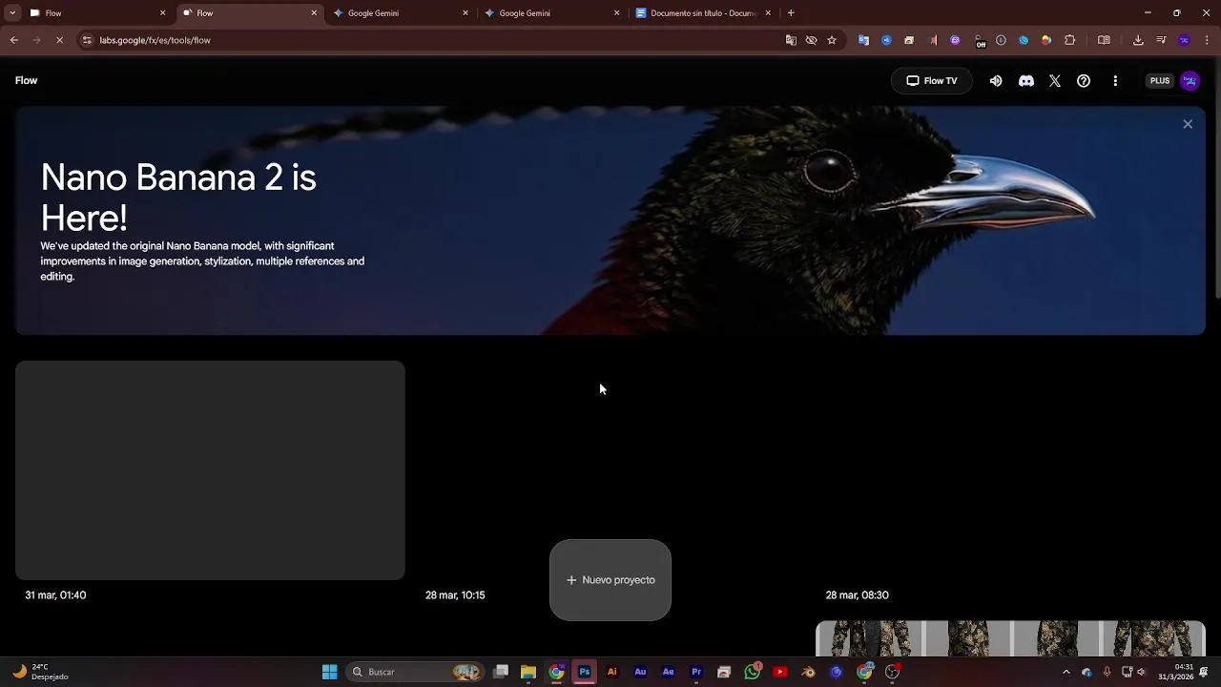Open File Explorer from the taskbar
Image resolution: width=1221 pixels, height=687 pixels.
coord(528,672)
